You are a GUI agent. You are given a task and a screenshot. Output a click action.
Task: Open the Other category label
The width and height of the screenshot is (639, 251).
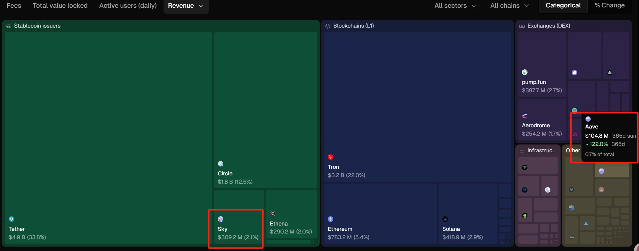(x=573, y=150)
